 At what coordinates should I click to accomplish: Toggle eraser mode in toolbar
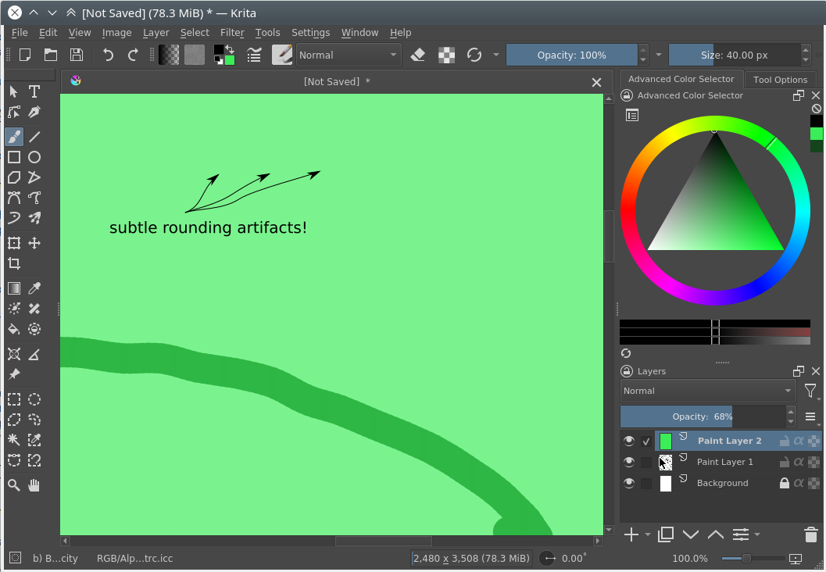click(418, 55)
